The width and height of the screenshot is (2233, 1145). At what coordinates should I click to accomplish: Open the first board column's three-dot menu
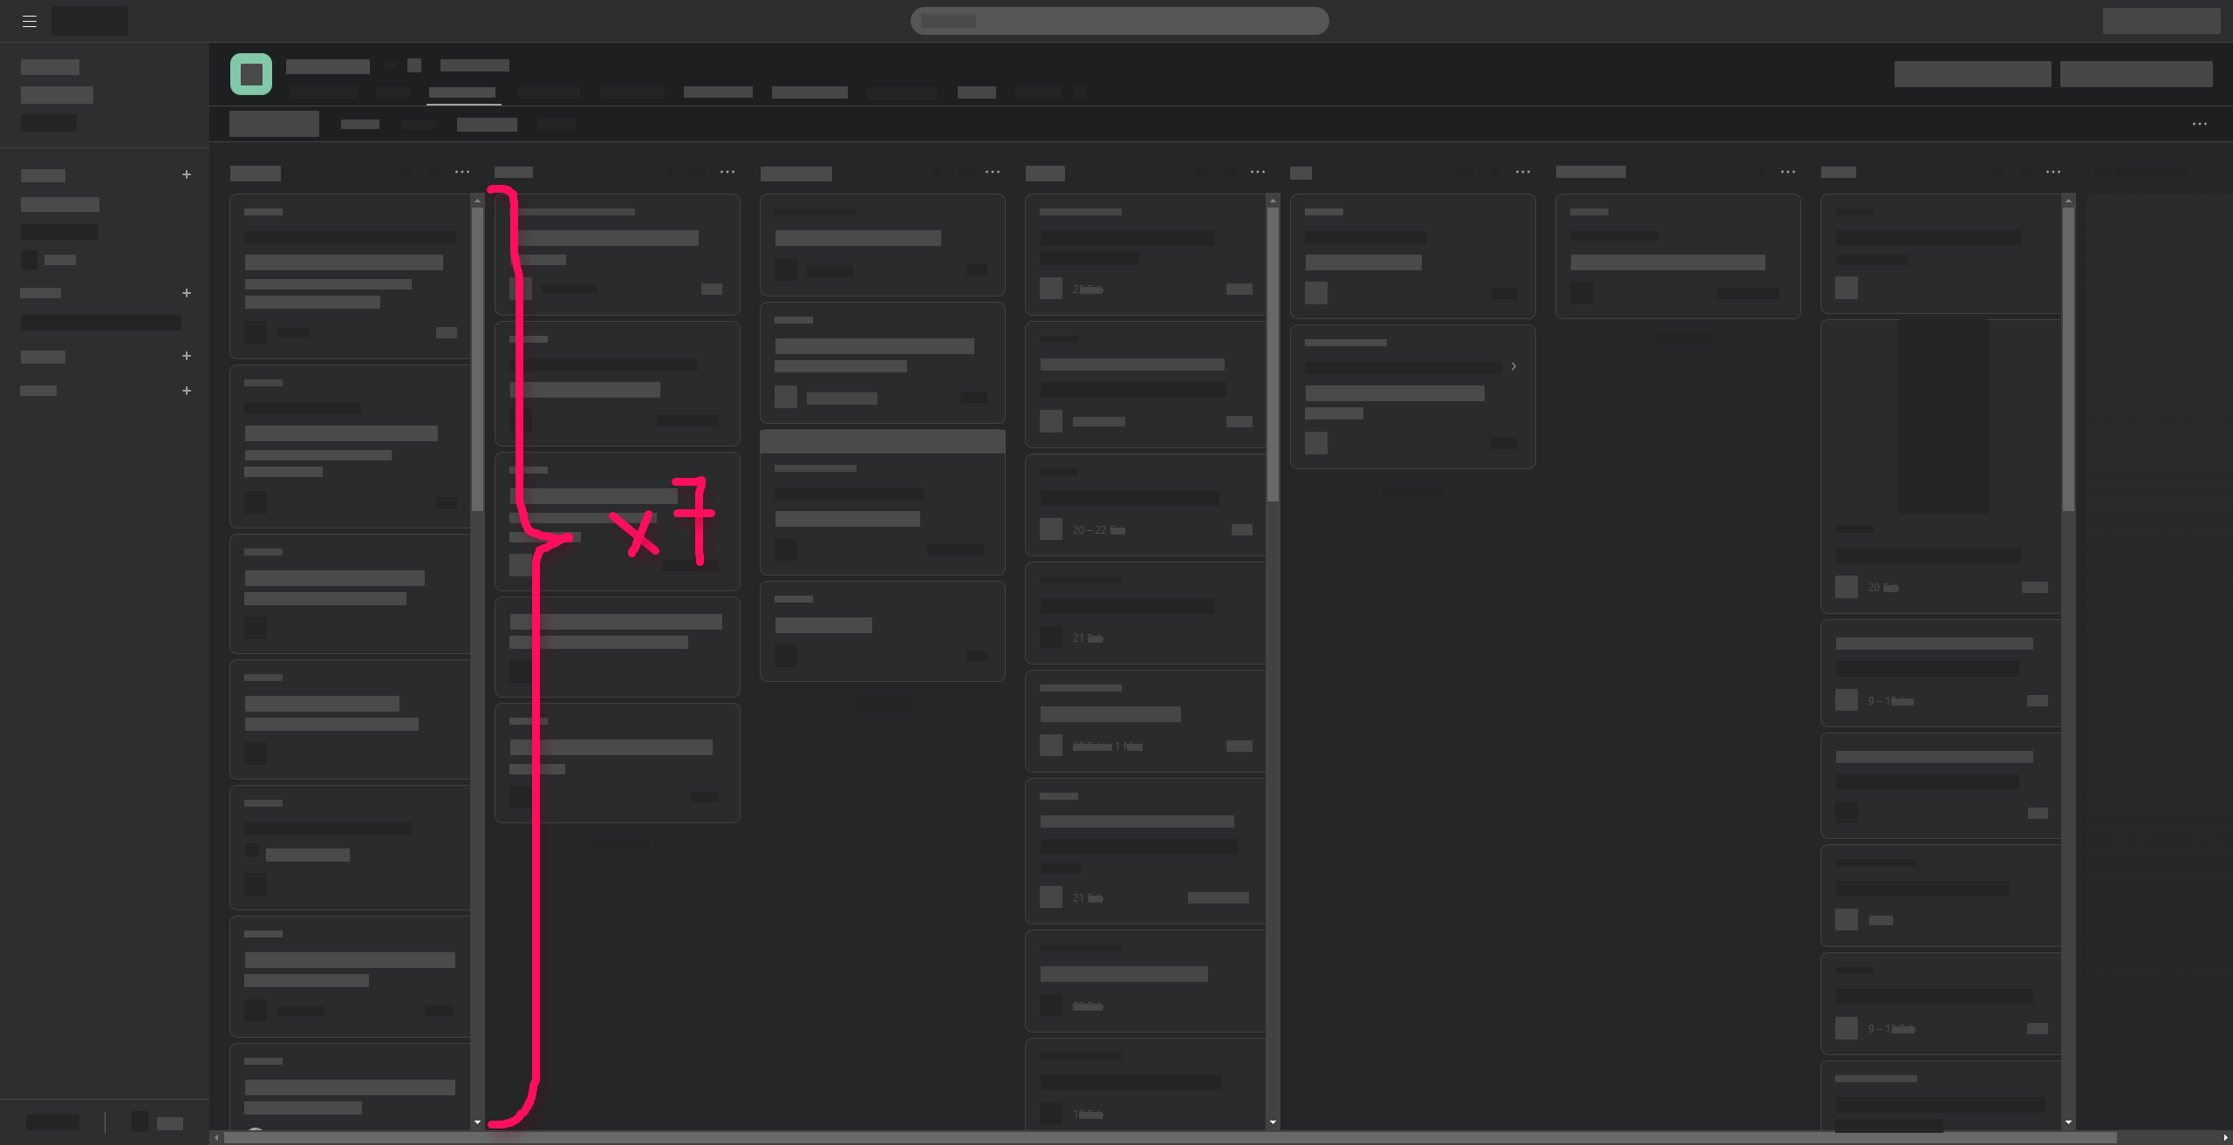click(x=462, y=173)
